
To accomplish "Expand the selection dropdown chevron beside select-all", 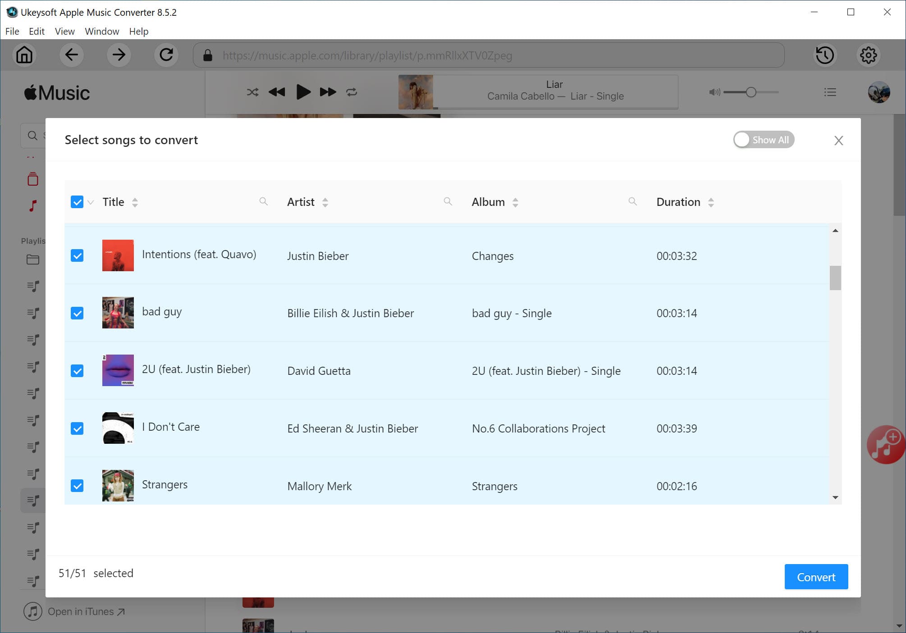I will (x=91, y=202).
